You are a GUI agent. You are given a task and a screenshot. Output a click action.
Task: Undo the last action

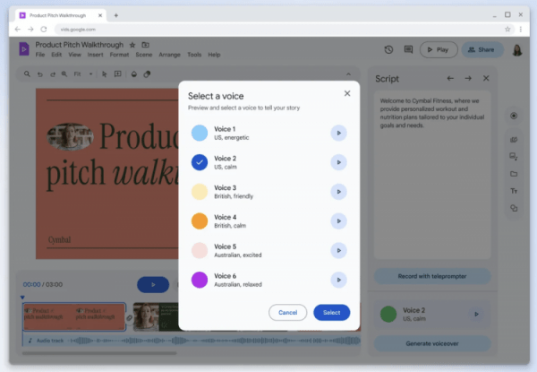click(40, 74)
